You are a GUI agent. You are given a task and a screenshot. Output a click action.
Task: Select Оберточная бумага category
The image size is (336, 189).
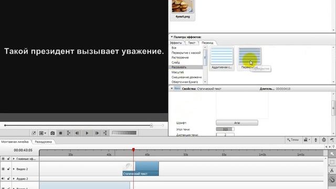[185, 82]
